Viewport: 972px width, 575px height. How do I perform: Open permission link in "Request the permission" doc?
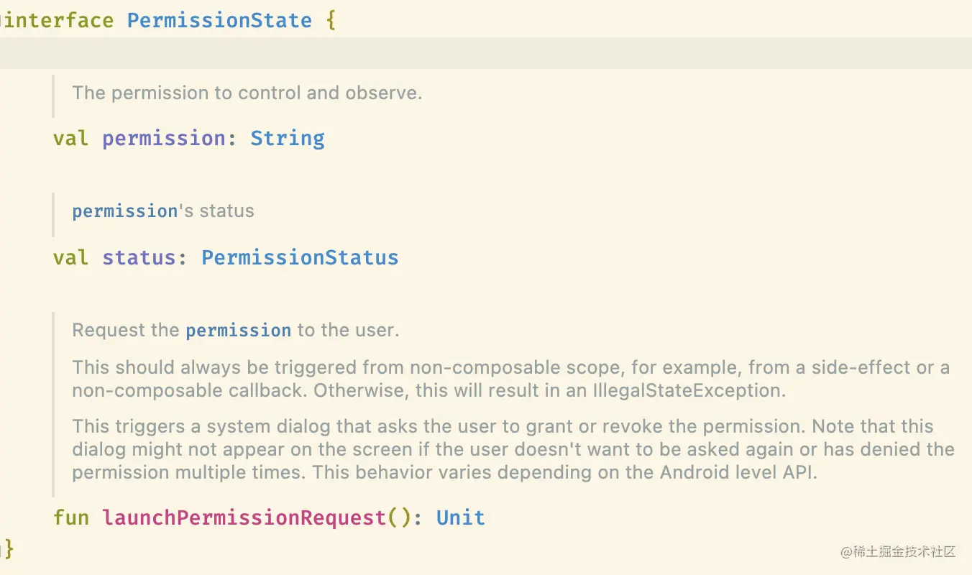tap(238, 331)
